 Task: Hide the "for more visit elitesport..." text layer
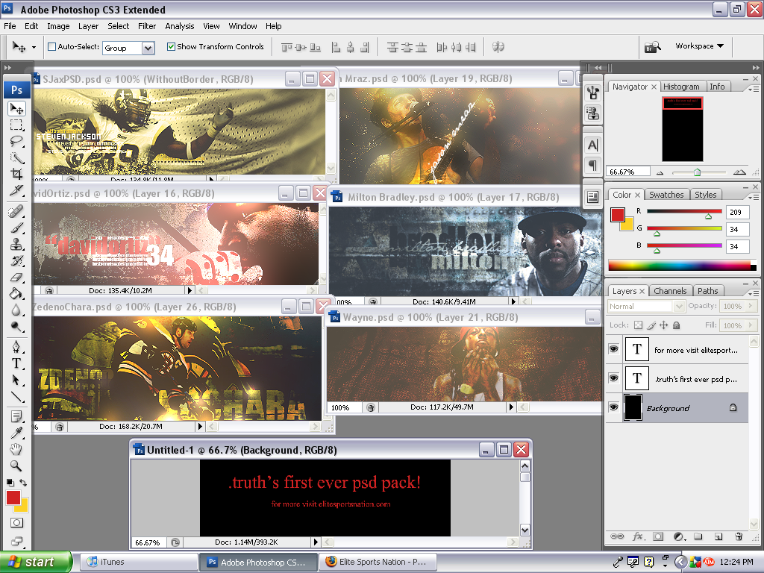(613, 349)
